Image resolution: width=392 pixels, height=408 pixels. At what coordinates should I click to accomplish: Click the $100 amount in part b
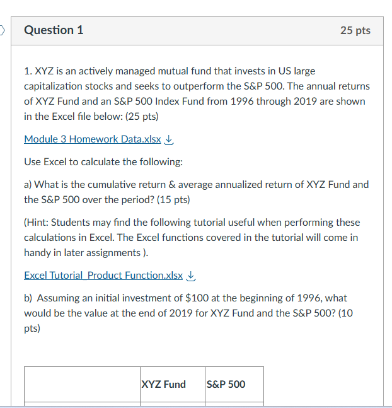pos(197,298)
